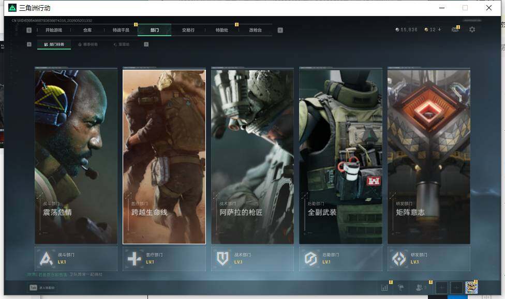Open the statistics bar-chart icon
Image resolution: width=505 pixels, height=299 pixels.
point(384,288)
